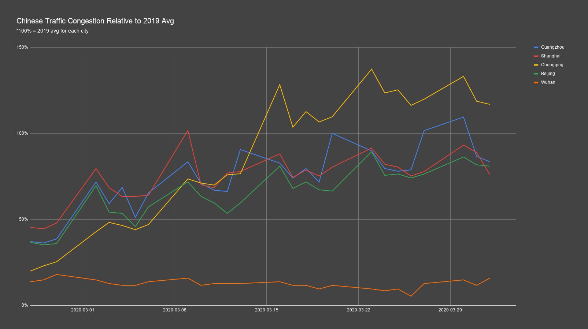Click the Chongqing yellow legend swatch
The image size is (588, 329).
pos(536,65)
